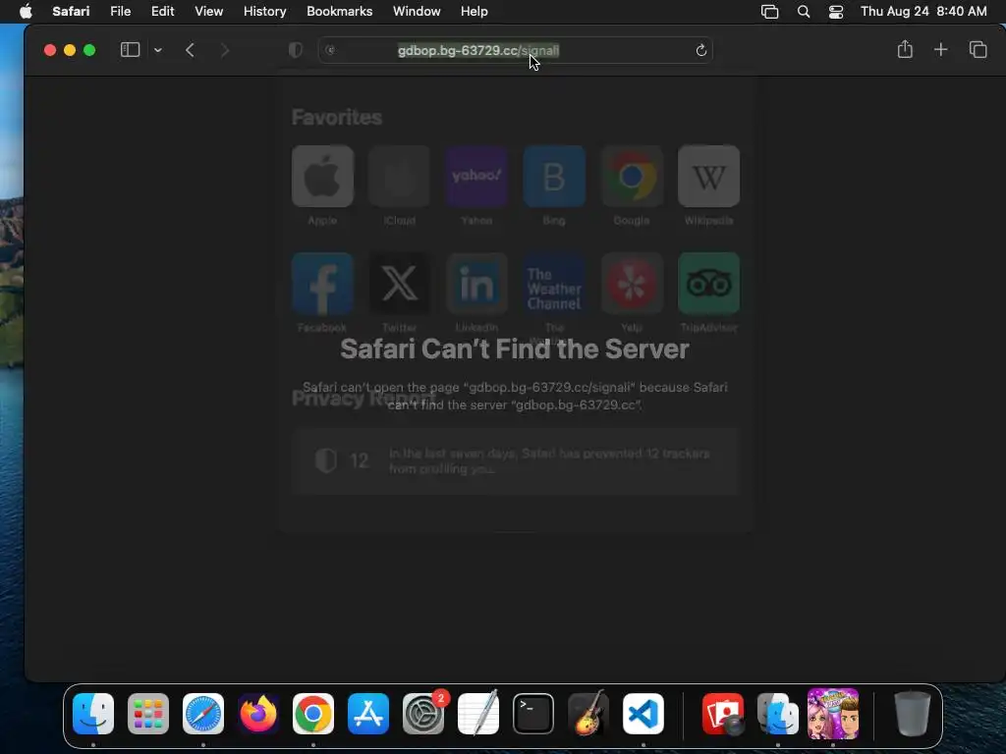This screenshot has width=1006, height=754.
Task: Open the Facebook favorite
Action: 322,284
